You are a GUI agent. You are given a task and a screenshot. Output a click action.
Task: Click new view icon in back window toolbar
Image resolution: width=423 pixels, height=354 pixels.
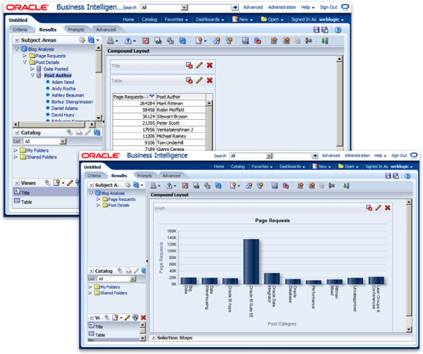click(199, 41)
